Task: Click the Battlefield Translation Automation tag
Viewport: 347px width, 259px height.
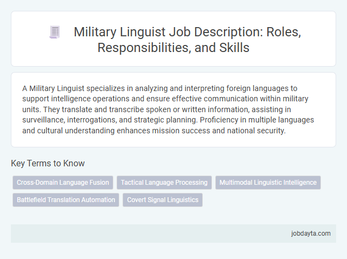Action: (66, 200)
